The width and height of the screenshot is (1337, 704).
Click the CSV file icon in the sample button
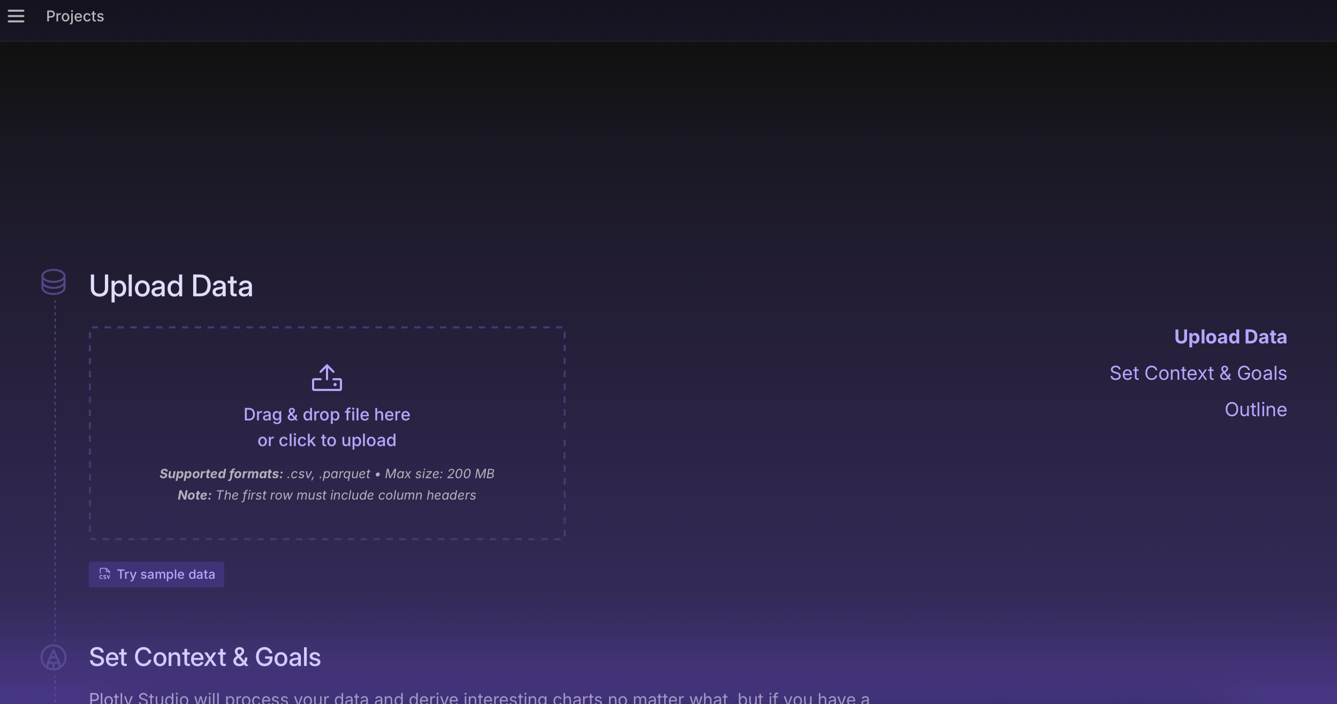click(105, 574)
